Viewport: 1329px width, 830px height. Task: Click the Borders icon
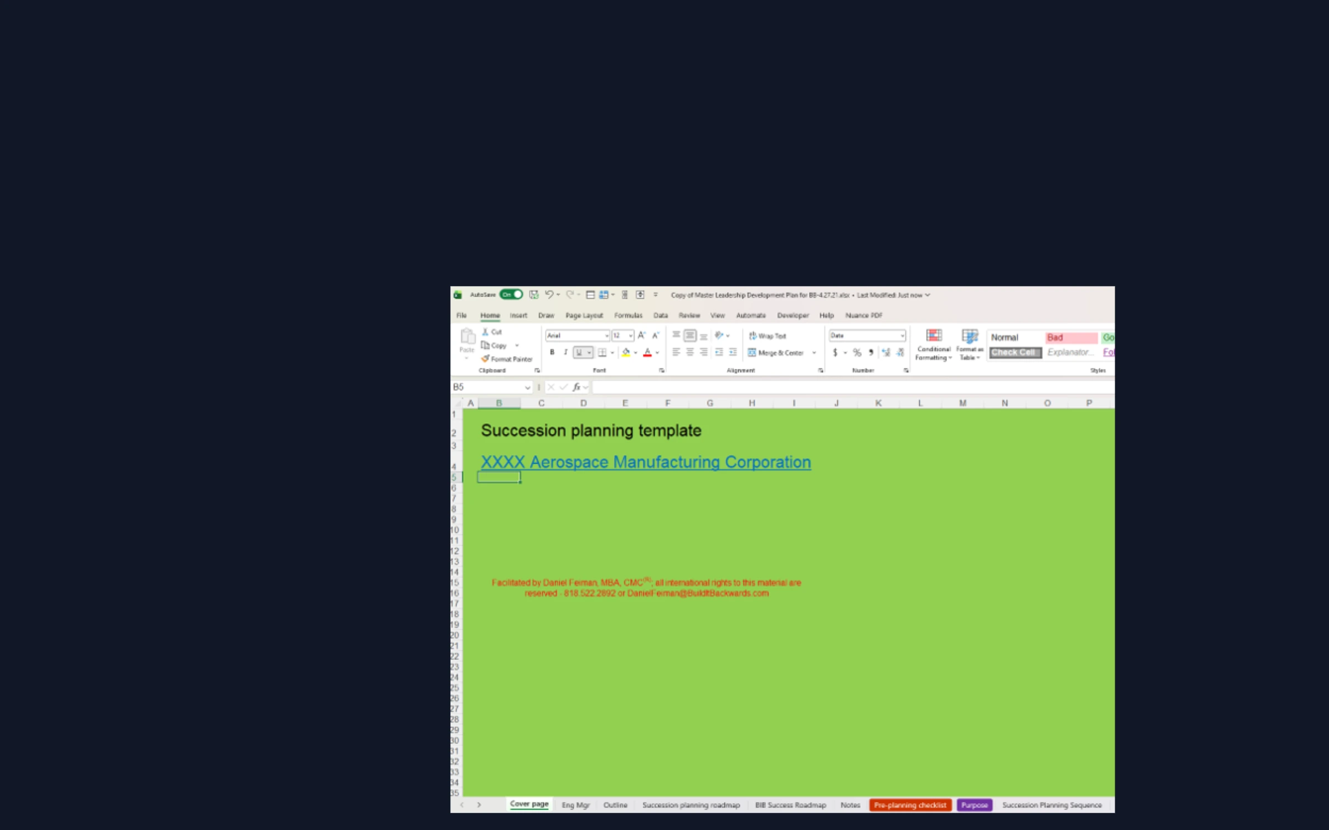[602, 352]
